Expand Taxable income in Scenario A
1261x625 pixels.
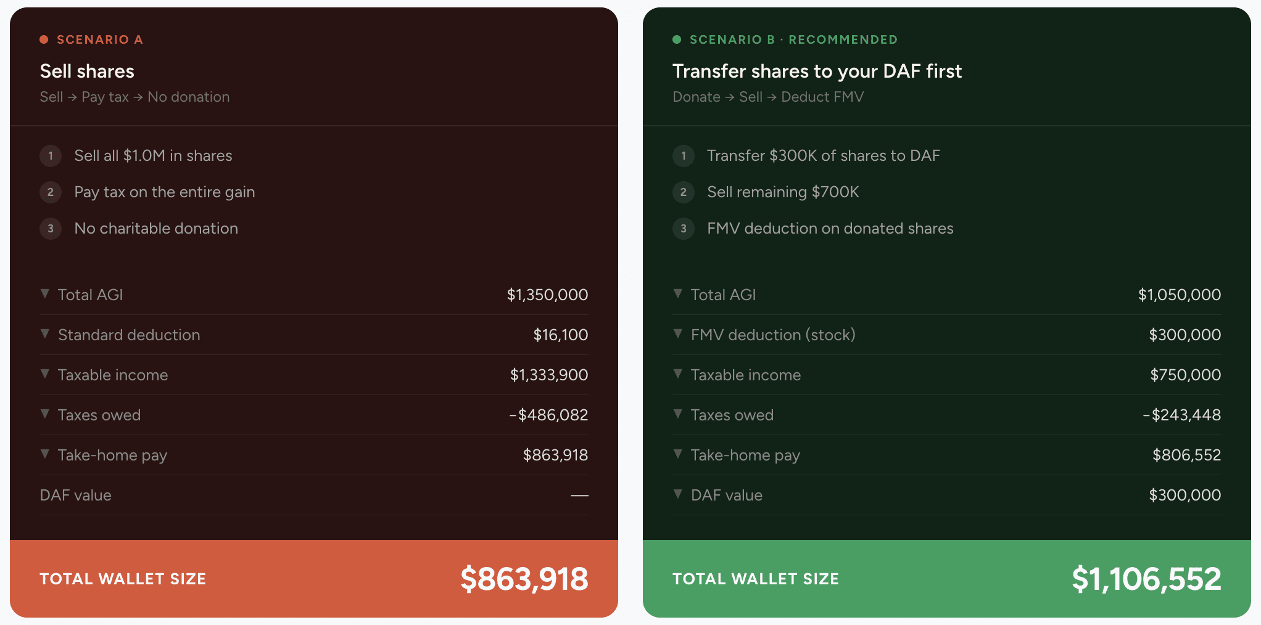pyautogui.click(x=313, y=375)
